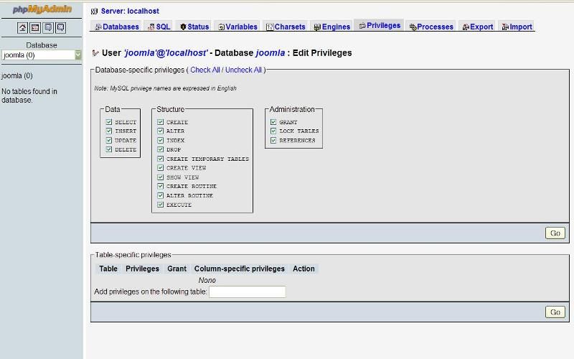Image resolution: width=574 pixels, height=359 pixels.
Task: Toggle the DROP privilege checkbox
Action: 161,149
